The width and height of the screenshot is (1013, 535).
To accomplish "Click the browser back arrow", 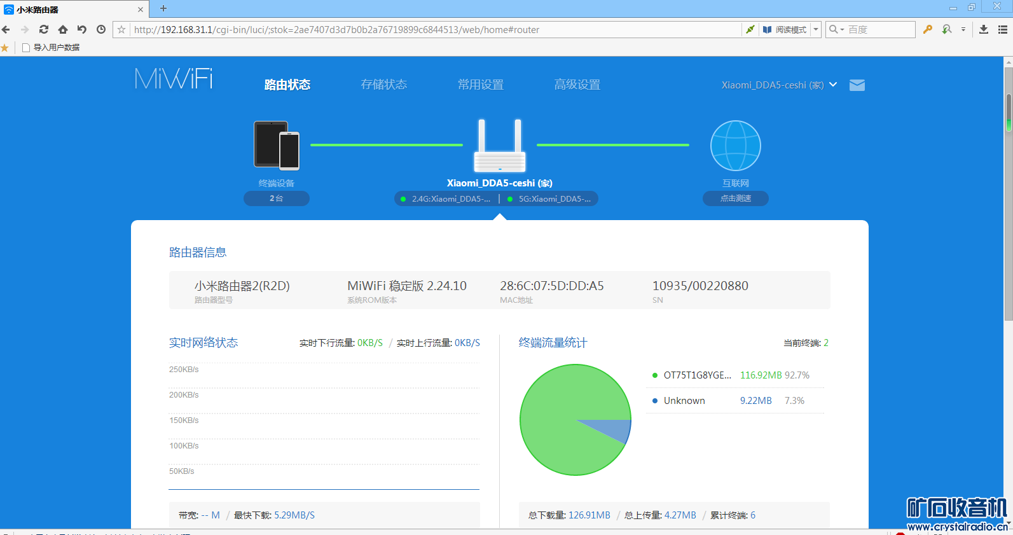I will pos(6,29).
